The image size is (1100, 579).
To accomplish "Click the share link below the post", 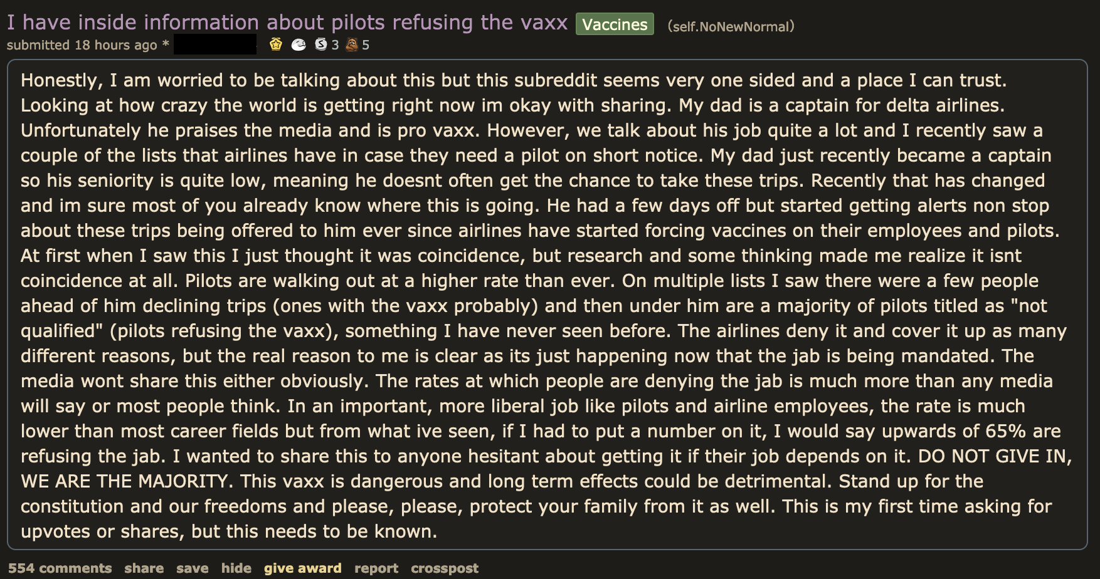I will (144, 568).
